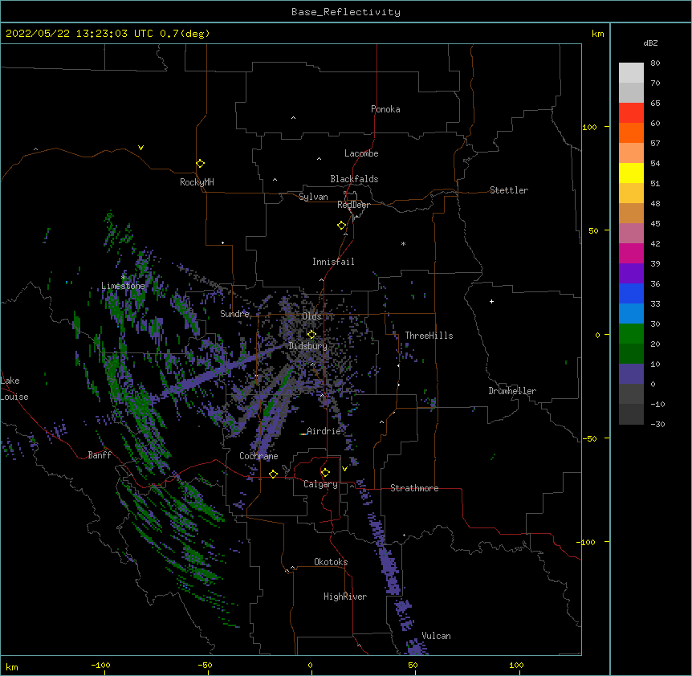
Task: Click the Limestone label on the map
Action: point(123,286)
